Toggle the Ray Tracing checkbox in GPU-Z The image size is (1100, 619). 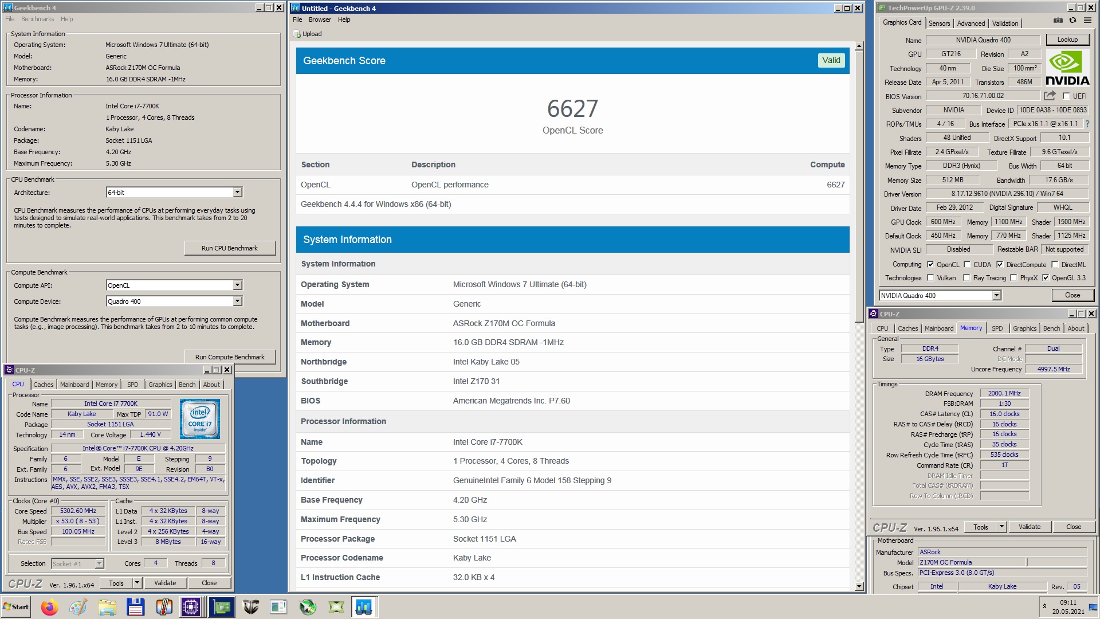967,278
